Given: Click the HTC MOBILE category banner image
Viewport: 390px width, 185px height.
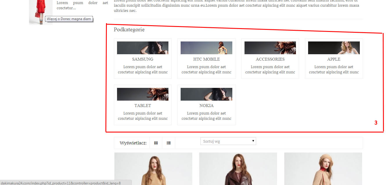Looking at the screenshot, I should click(x=206, y=48).
